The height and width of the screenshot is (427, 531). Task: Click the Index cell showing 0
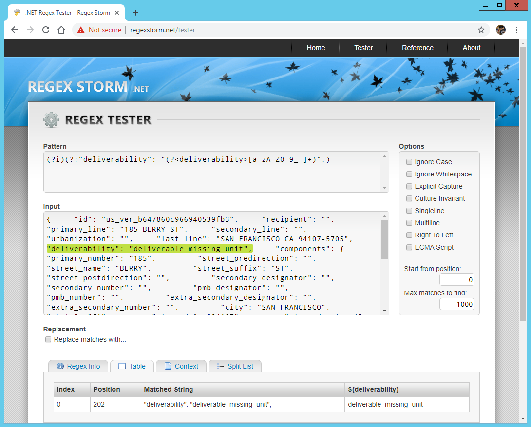pos(72,404)
